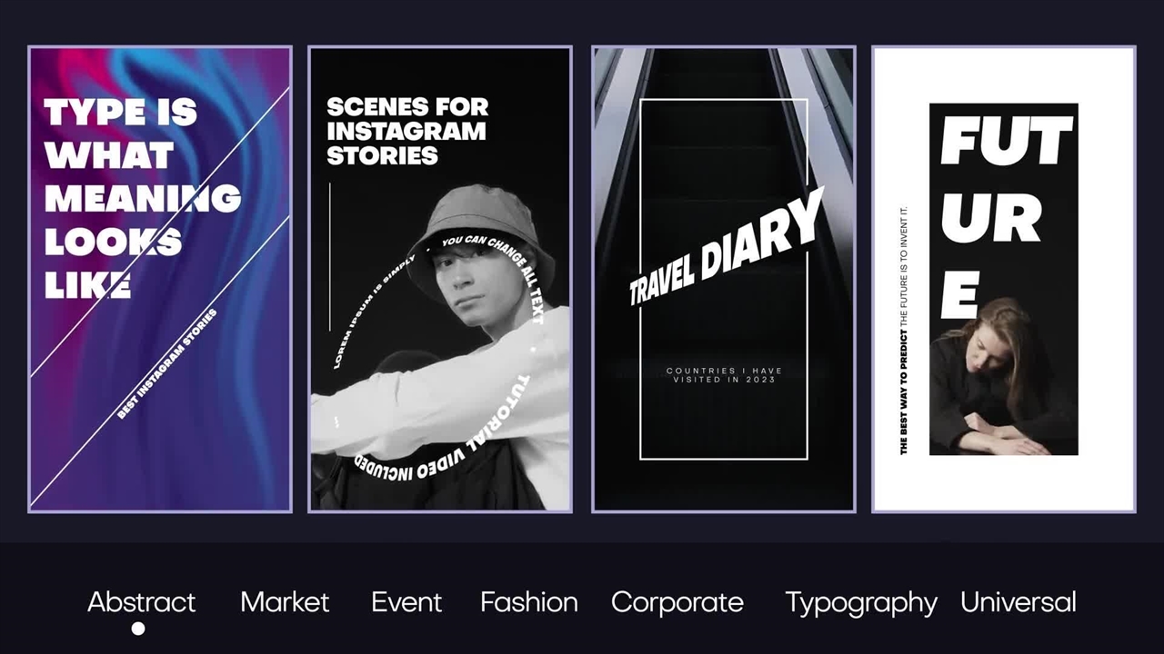This screenshot has height=654, width=1164.
Task: Click the woman's photo in FUTURE template
Action: click(1004, 376)
